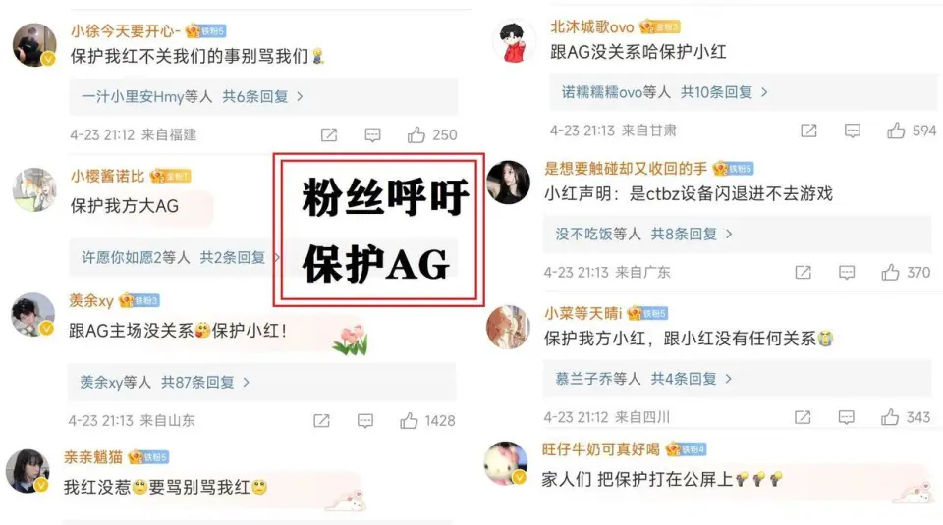Expand the 共10条回复 reply thread

(x=665, y=92)
